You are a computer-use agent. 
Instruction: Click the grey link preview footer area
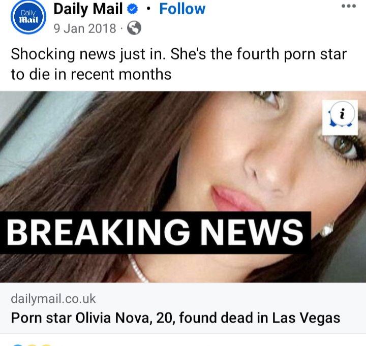183,308
